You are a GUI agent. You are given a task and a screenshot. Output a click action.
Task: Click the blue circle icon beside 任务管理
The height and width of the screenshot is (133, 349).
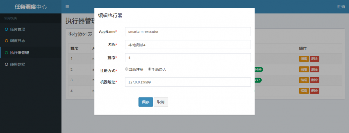point(6,29)
